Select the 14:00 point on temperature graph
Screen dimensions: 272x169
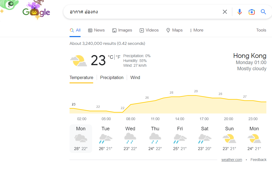click(x=180, y=97)
